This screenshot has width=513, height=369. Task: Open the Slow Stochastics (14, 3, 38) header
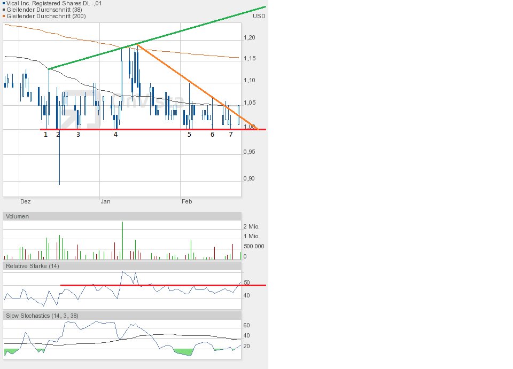coord(42,316)
